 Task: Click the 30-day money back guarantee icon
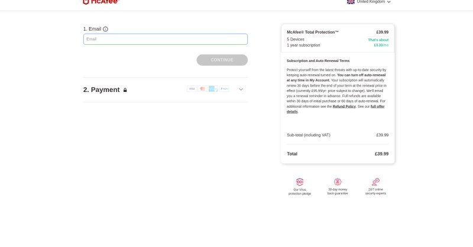338,182
